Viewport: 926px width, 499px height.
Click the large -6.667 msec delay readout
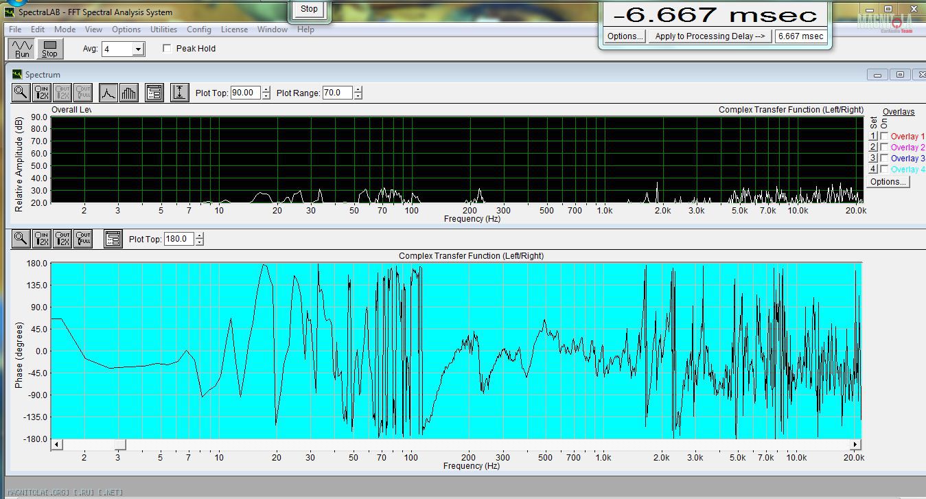click(715, 14)
